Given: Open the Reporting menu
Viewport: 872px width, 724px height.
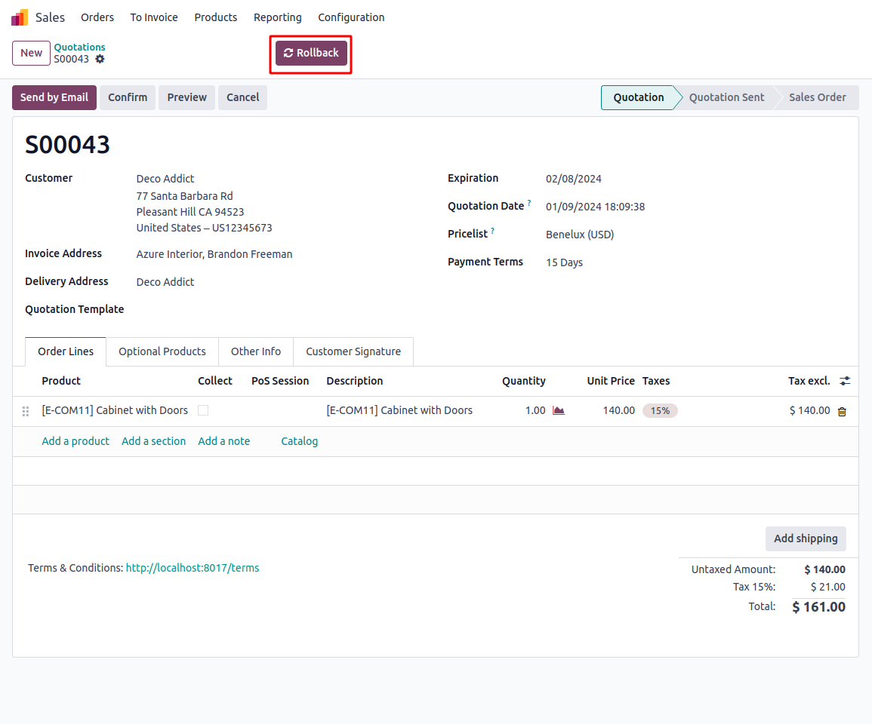Looking at the screenshot, I should tap(278, 17).
